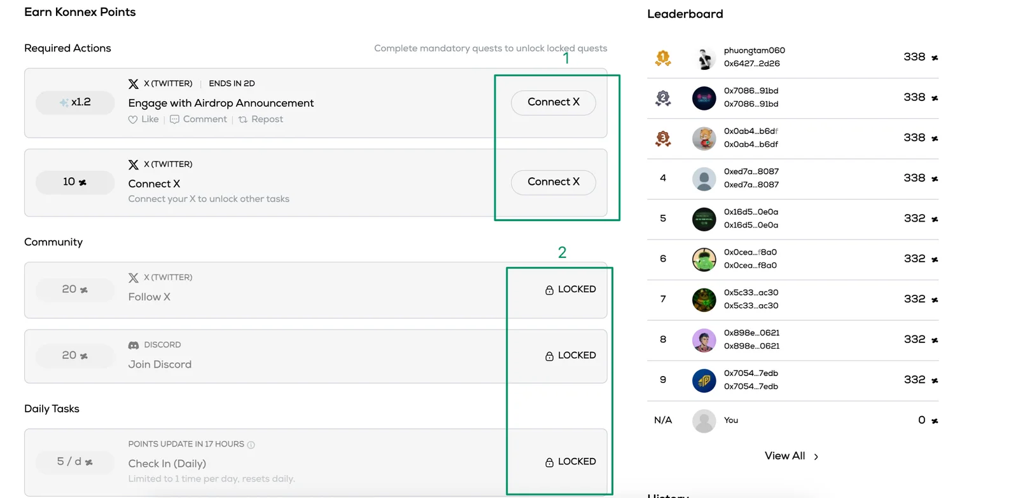Click the Like heart icon
1018x498 pixels.
(133, 119)
